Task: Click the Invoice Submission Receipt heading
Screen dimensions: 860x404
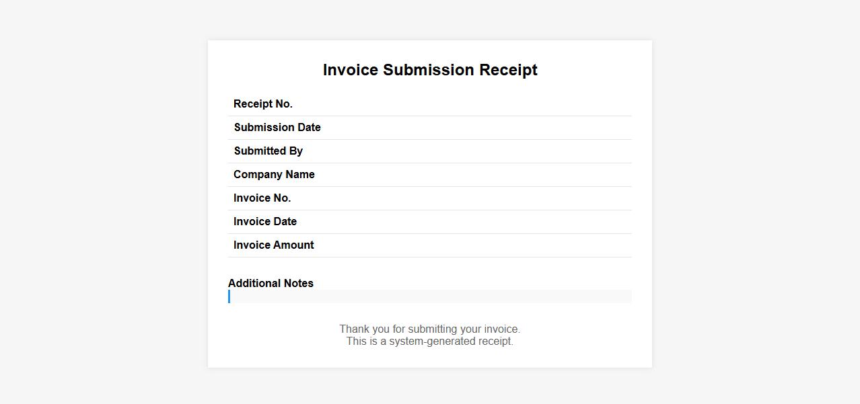Action: (430, 70)
